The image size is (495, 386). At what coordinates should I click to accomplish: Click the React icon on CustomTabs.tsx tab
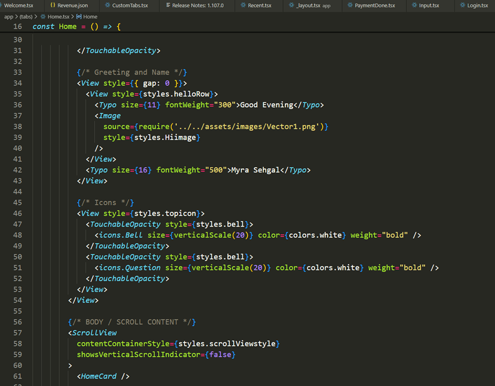(x=107, y=5)
